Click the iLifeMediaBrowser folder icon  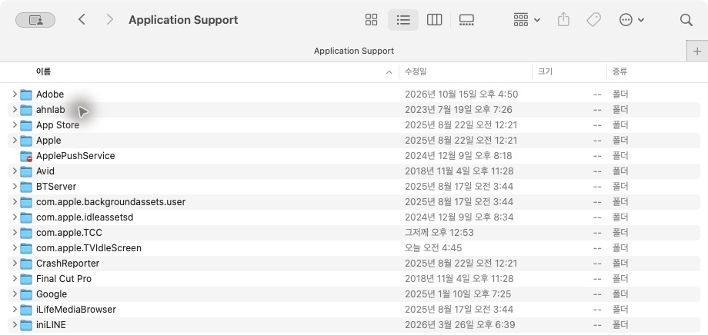(x=26, y=310)
